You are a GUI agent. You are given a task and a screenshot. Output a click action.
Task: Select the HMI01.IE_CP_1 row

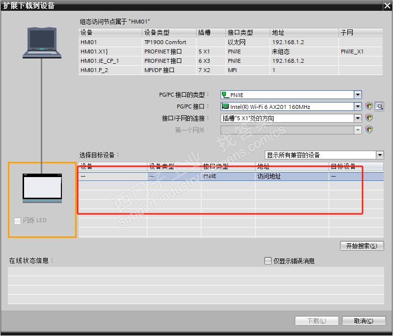pos(230,61)
